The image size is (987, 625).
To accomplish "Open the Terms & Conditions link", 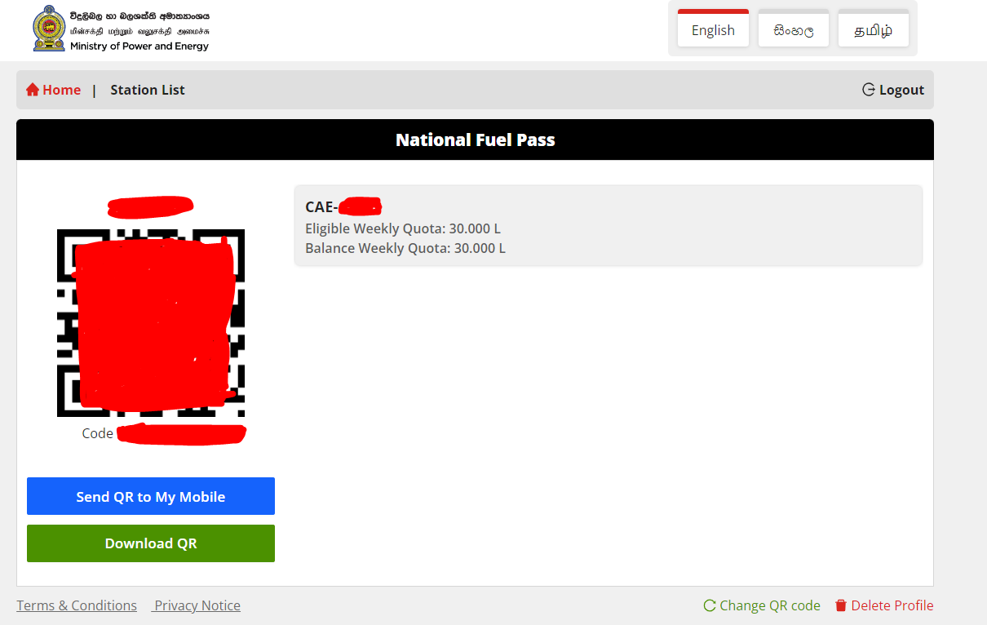I will [77, 605].
